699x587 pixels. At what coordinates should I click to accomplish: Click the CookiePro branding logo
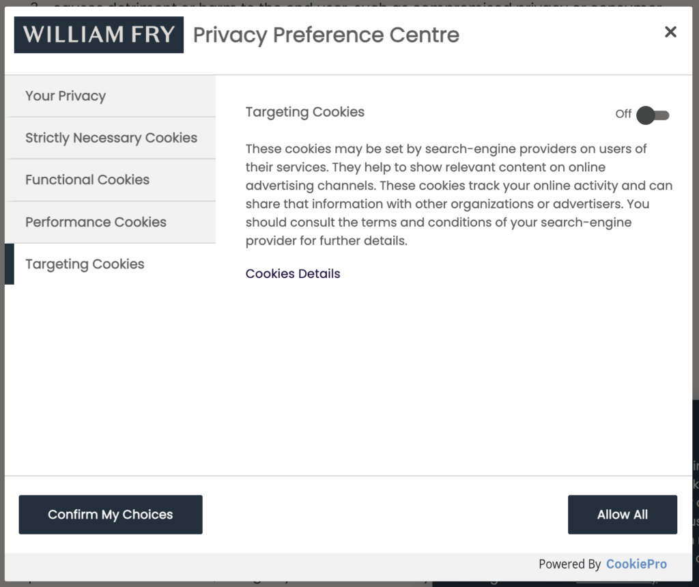tap(636, 564)
